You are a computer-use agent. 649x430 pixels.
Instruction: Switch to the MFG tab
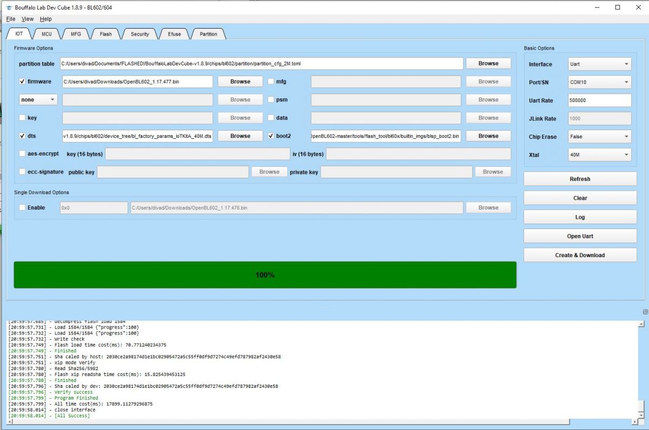pos(76,34)
